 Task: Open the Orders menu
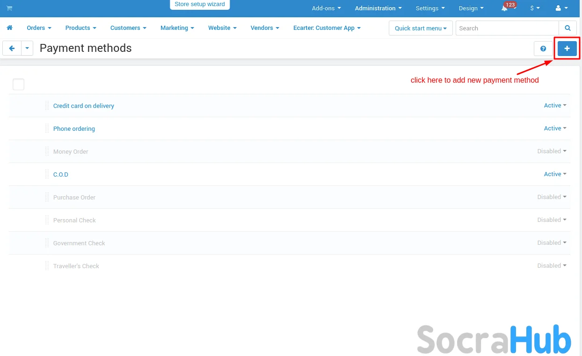pos(39,28)
